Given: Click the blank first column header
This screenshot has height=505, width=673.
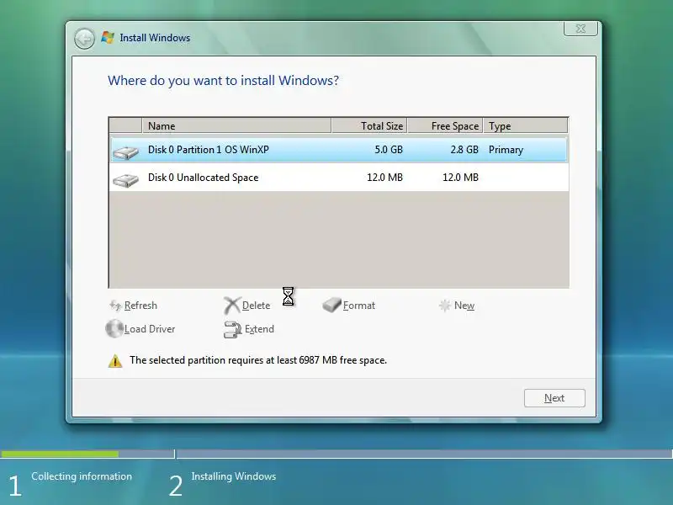Looking at the screenshot, I should pyautogui.click(x=125, y=125).
